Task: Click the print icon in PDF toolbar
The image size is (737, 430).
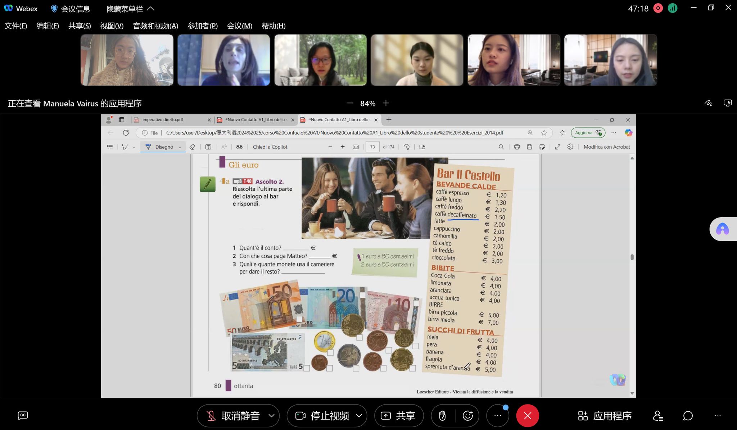Action: pyautogui.click(x=517, y=147)
